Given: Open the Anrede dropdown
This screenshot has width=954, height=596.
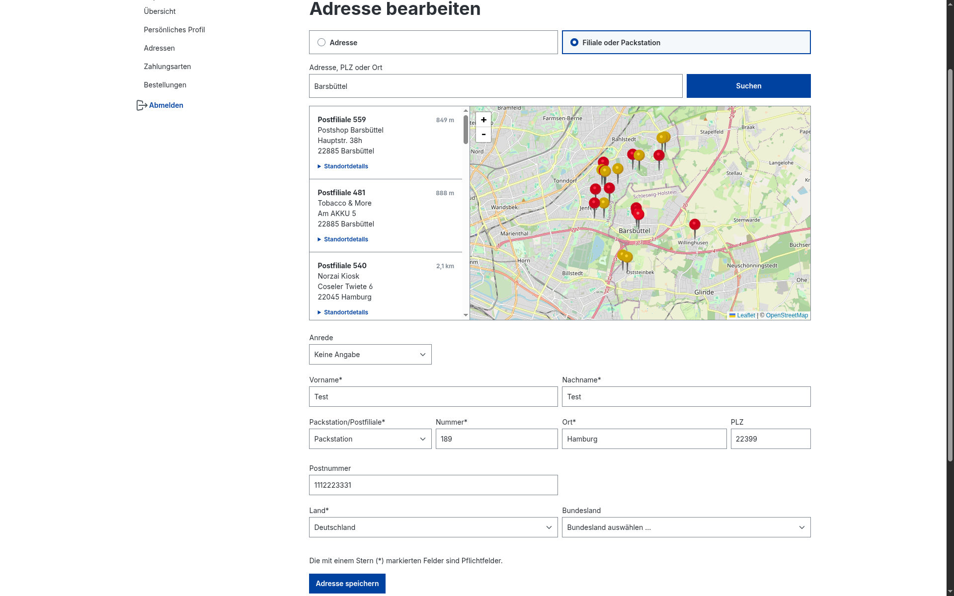Looking at the screenshot, I should (370, 355).
